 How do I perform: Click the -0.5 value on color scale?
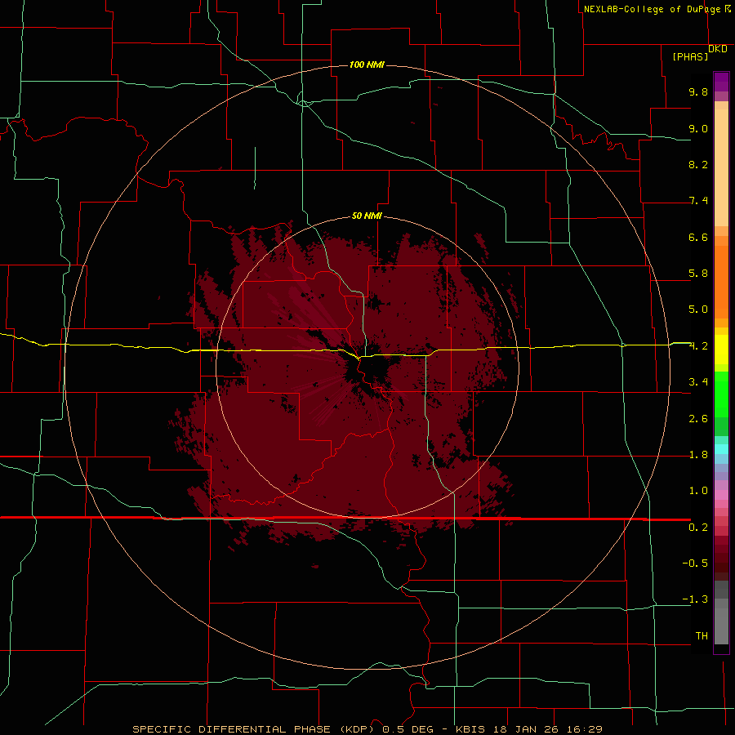(695, 563)
